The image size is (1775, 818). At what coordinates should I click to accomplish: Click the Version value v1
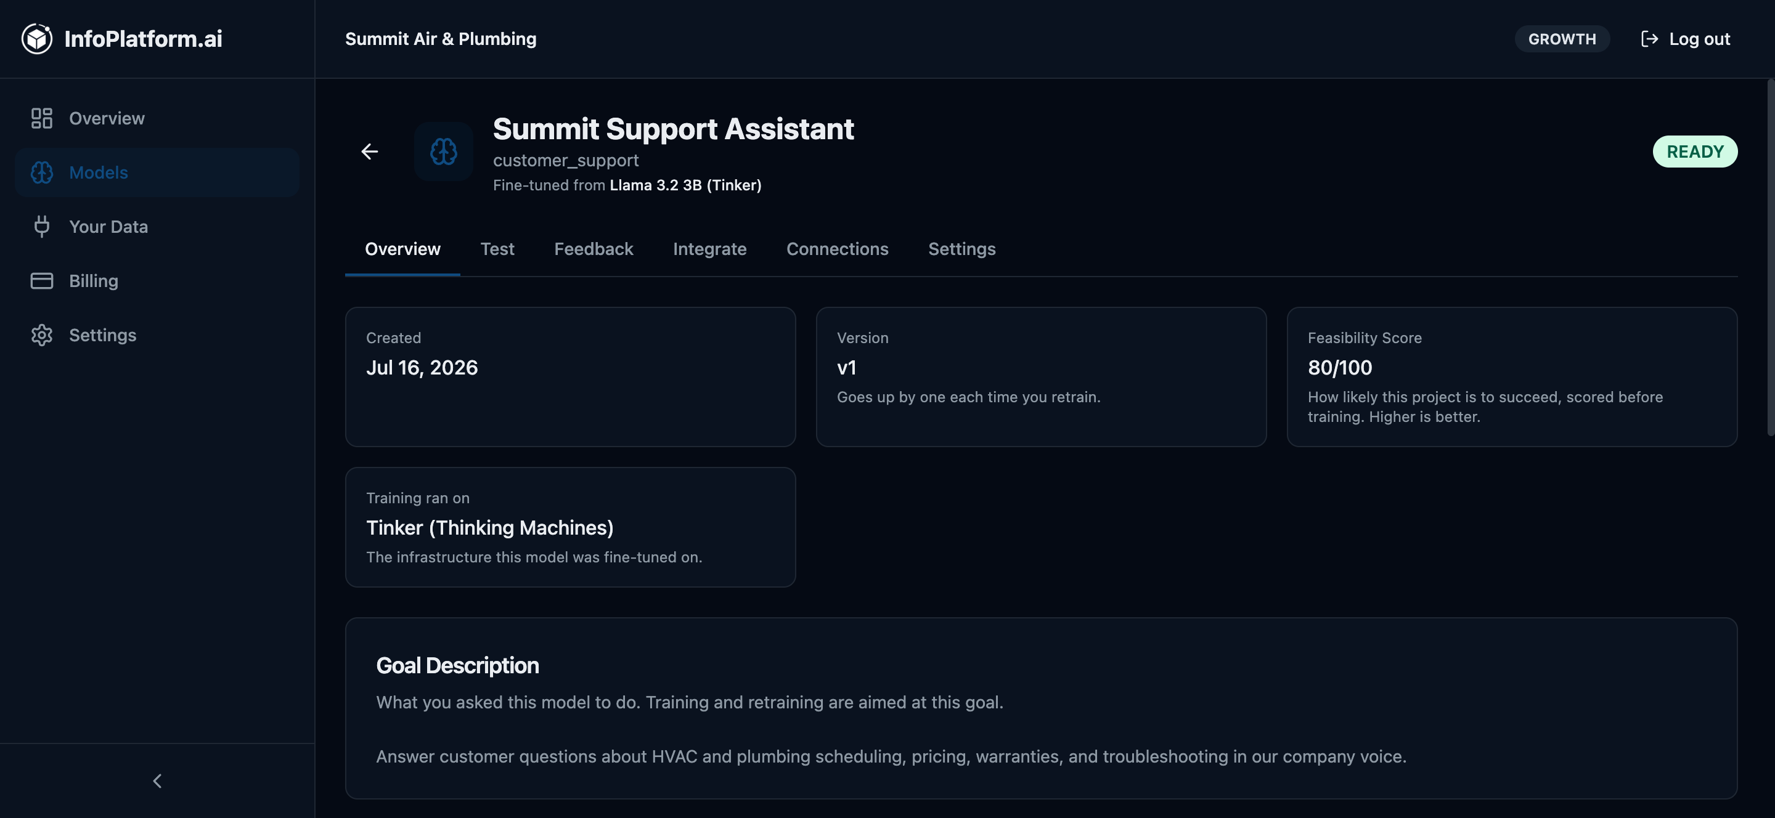tap(847, 368)
